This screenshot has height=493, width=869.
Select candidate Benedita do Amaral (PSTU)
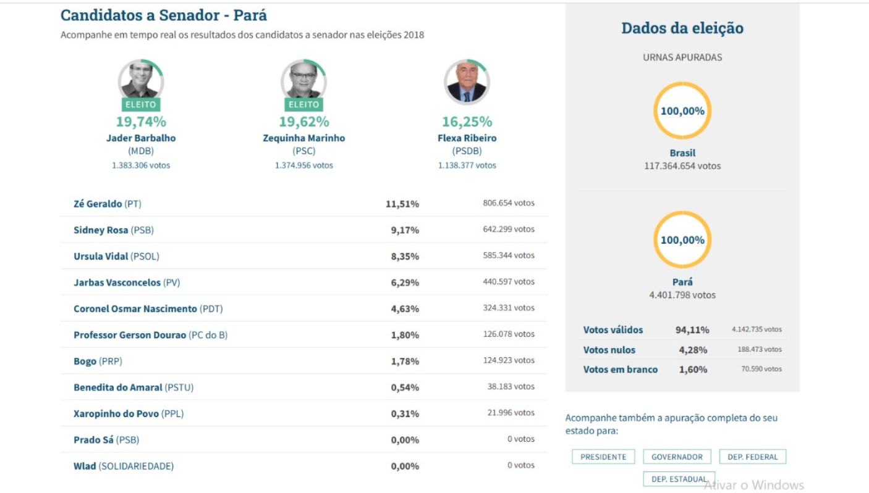[303, 387]
